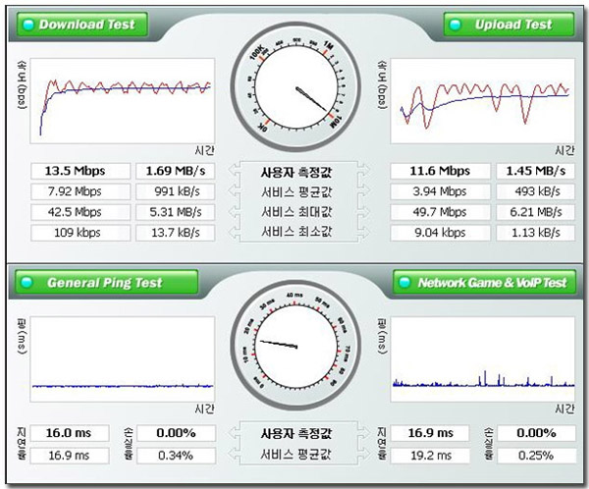This screenshot has width=589, height=489.
Task: Click the 16.0 ms ping latency field
Action: click(x=70, y=433)
